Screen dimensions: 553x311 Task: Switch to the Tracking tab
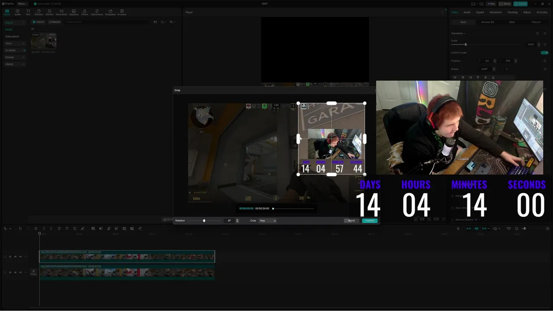[x=512, y=12]
